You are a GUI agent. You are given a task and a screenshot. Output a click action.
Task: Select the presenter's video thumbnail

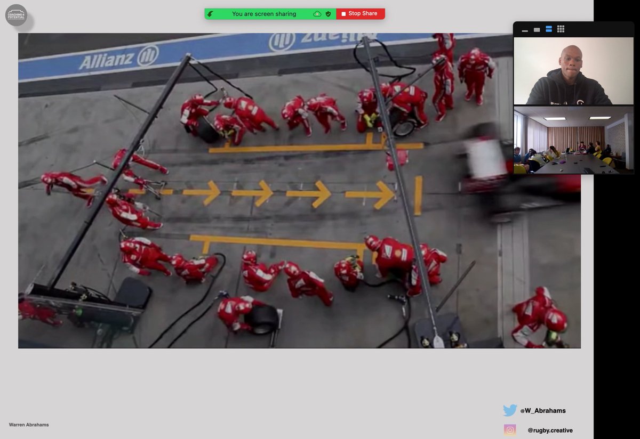[573, 71]
